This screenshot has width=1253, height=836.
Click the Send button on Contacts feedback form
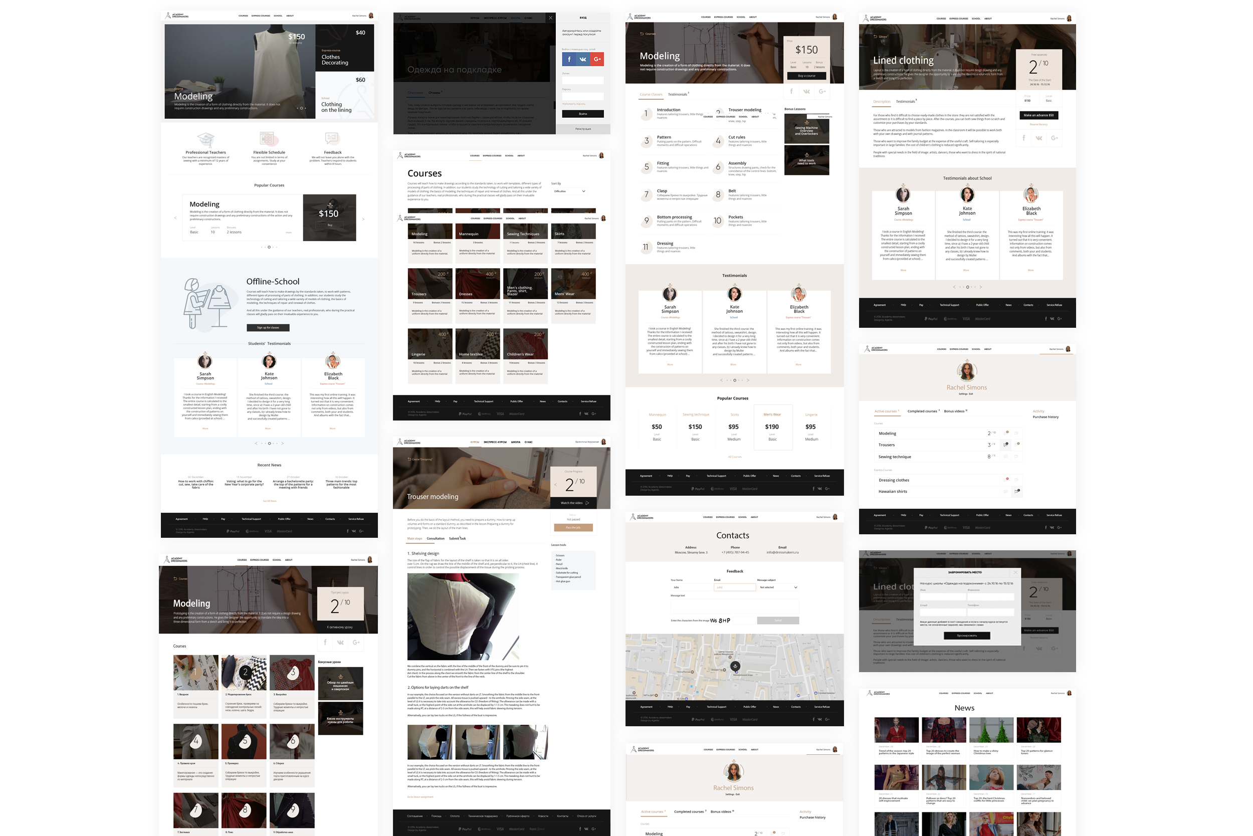click(778, 620)
